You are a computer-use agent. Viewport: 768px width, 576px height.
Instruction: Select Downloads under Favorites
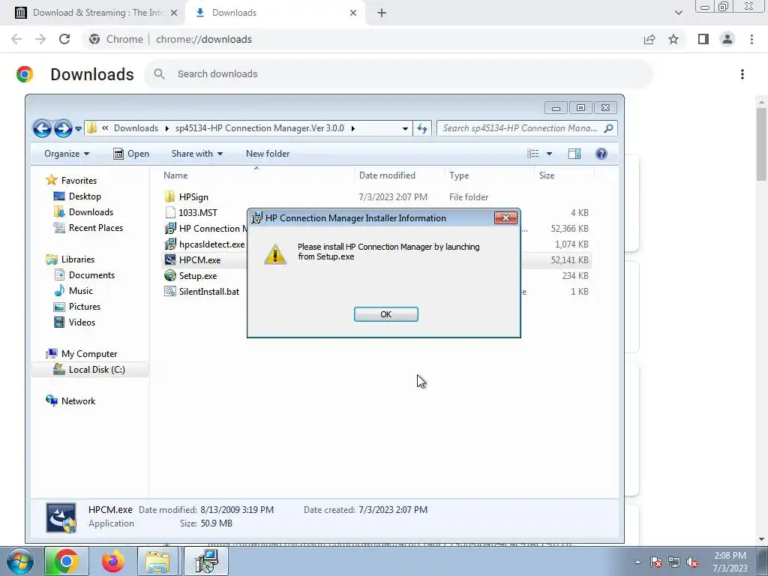tap(83, 212)
